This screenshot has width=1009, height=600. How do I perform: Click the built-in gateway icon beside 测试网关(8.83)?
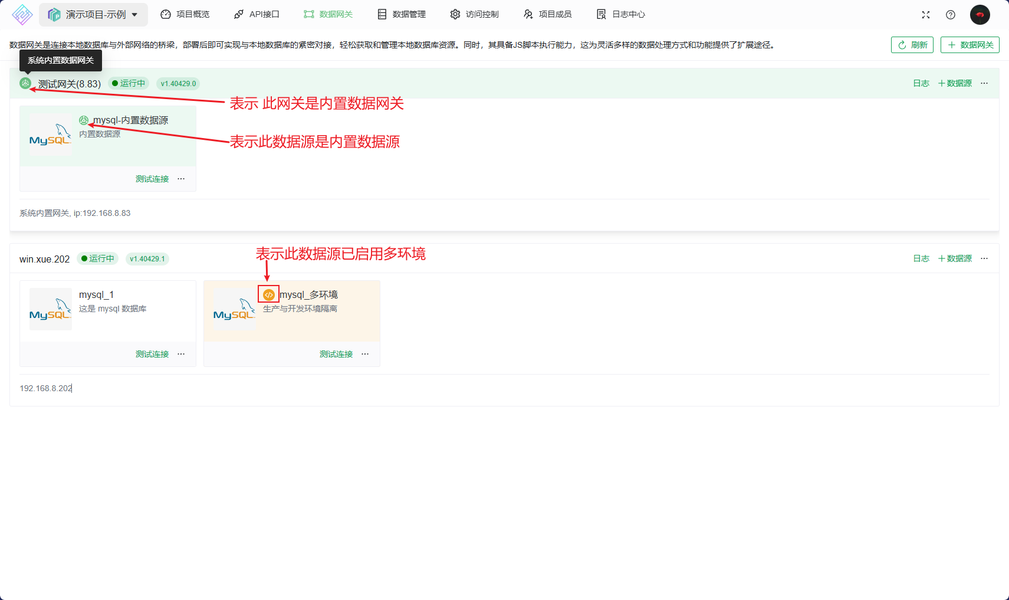[25, 84]
